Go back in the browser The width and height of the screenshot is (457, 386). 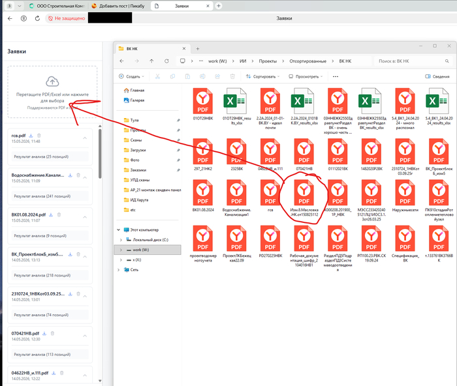(10, 18)
